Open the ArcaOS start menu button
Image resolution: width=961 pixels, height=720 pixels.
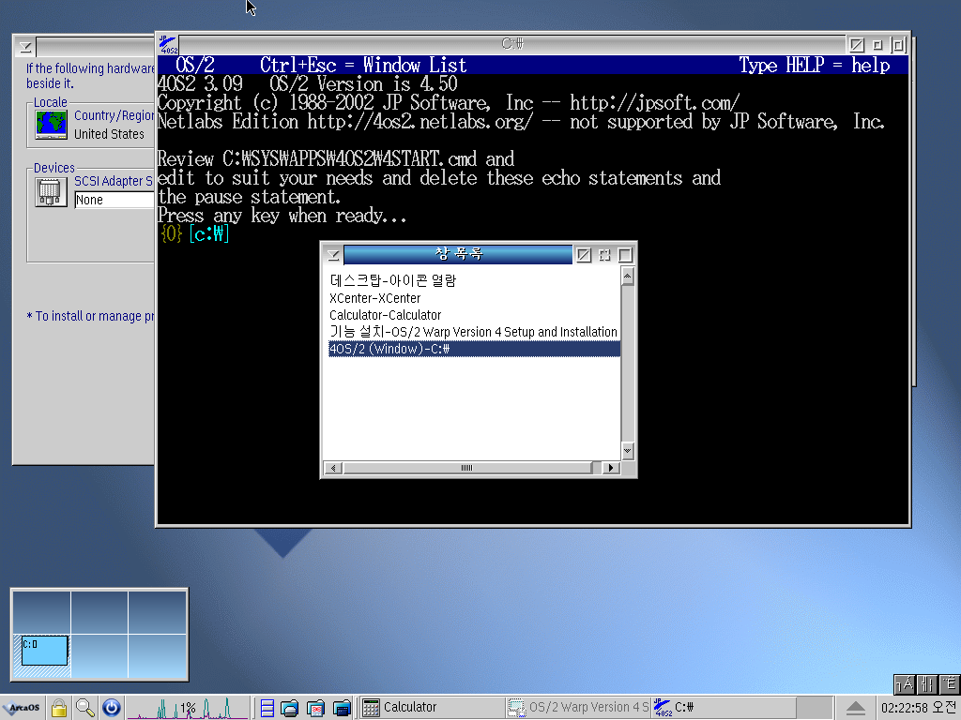pyautogui.click(x=22, y=708)
